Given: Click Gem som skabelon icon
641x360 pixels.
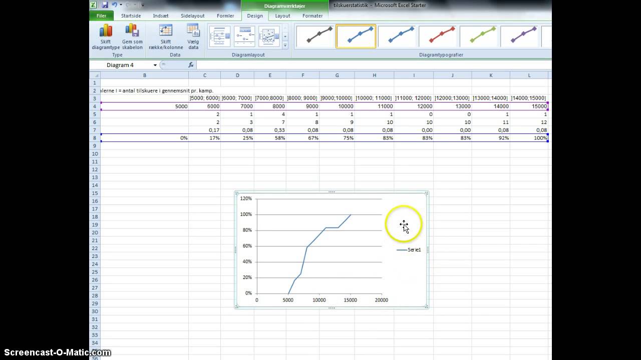Looking at the screenshot, I should 132,30.
